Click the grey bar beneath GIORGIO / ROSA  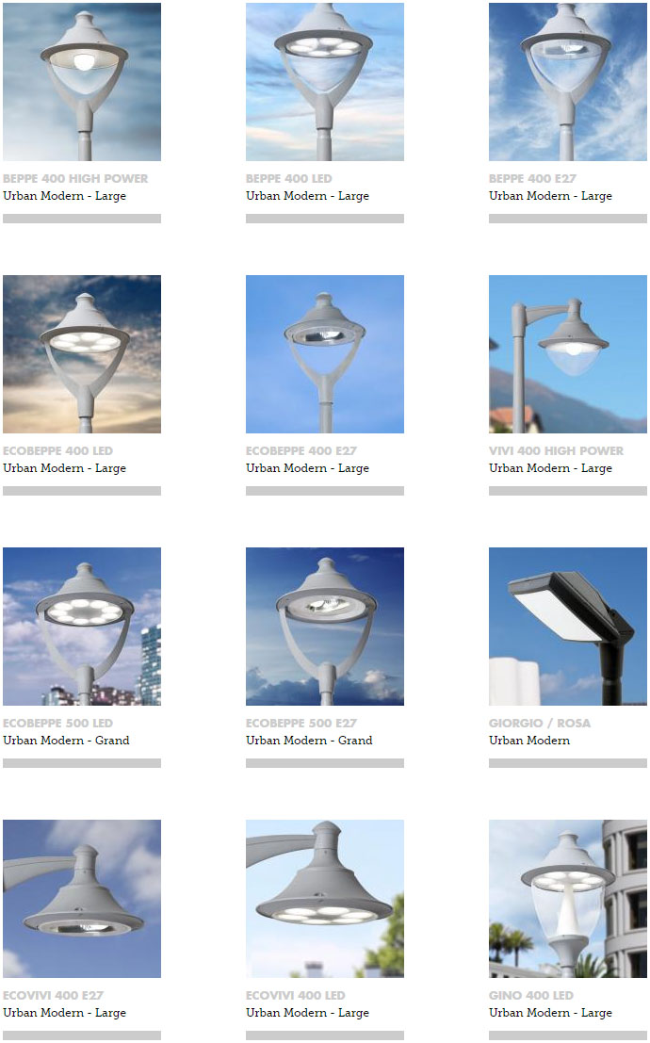tap(567, 763)
